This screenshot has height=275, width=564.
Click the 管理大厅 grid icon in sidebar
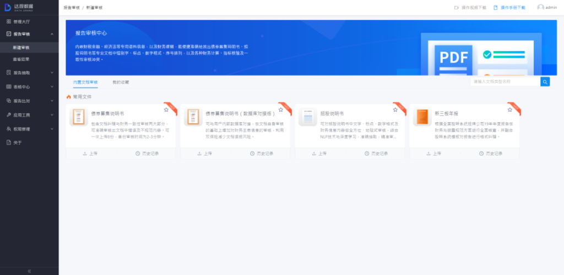[x=9, y=21]
